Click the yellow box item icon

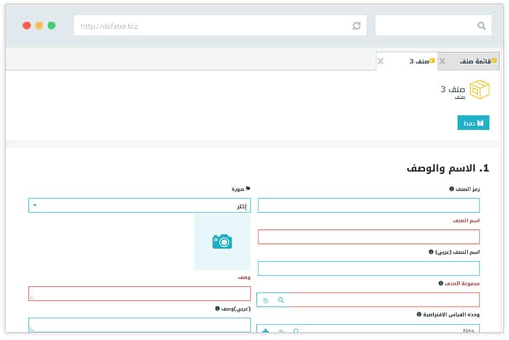click(480, 90)
